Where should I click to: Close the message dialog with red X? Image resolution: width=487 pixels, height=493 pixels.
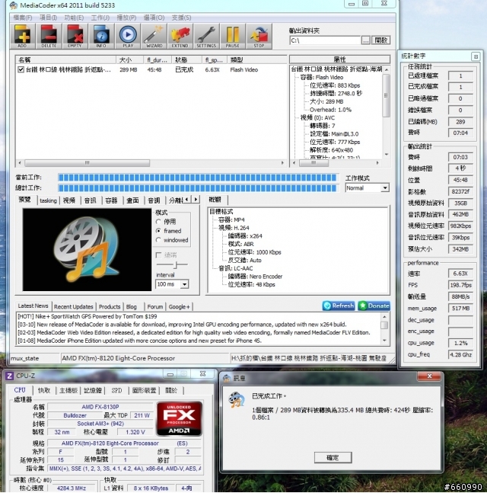point(429,376)
